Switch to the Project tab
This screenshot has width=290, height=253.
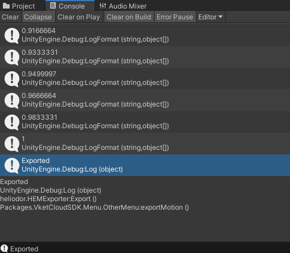[x=19, y=6]
